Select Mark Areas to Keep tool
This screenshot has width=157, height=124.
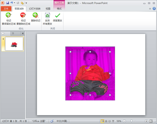pyautogui.click(x=9, y=19)
